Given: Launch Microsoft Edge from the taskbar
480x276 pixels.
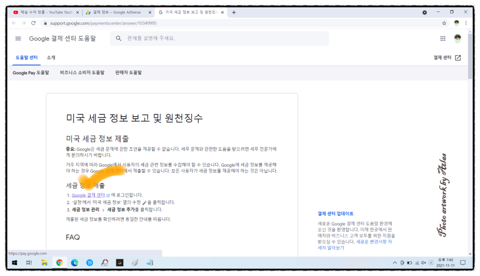Looking at the screenshot, I should click(75, 263).
